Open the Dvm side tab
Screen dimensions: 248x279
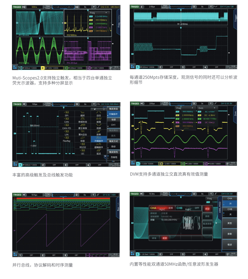coord(236,114)
